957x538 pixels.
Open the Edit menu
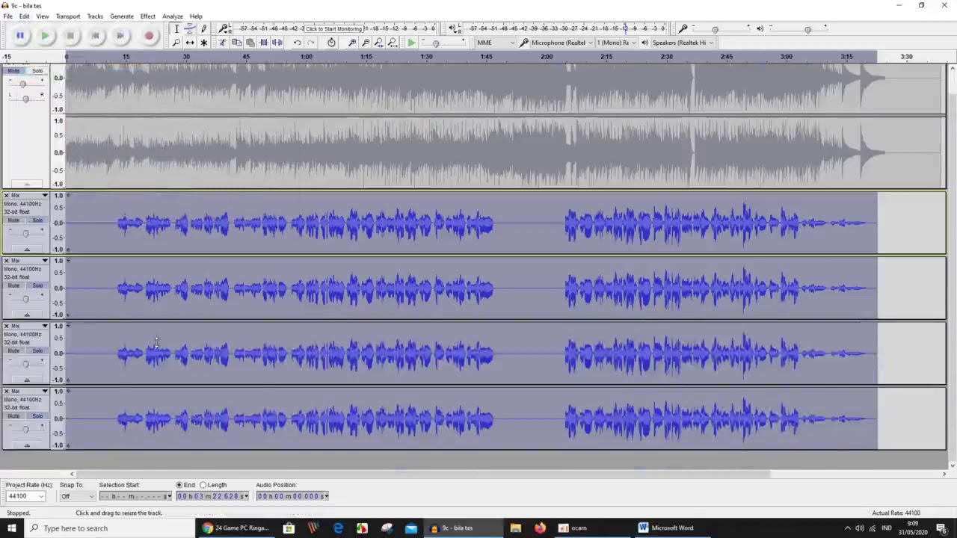(25, 16)
